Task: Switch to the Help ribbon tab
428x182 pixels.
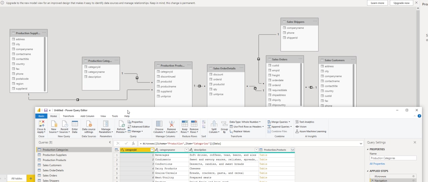Action: 127,116
